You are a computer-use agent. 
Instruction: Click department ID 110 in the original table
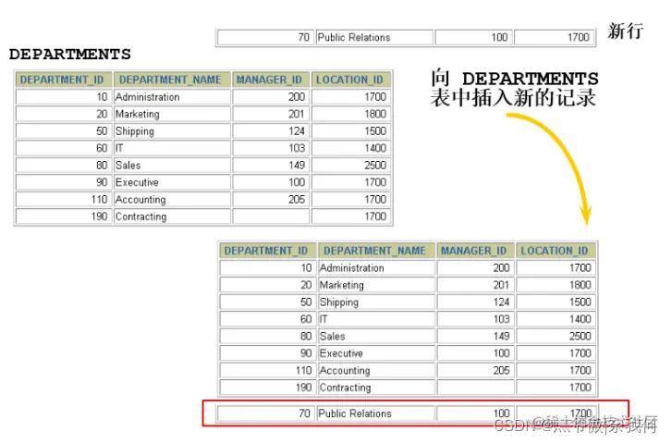click(x=99, y=200)
